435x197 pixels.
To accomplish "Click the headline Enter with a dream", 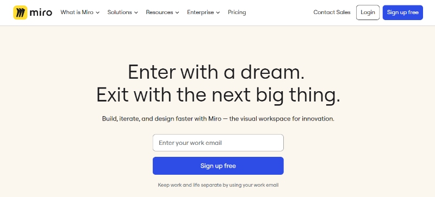I will (216, 72).
